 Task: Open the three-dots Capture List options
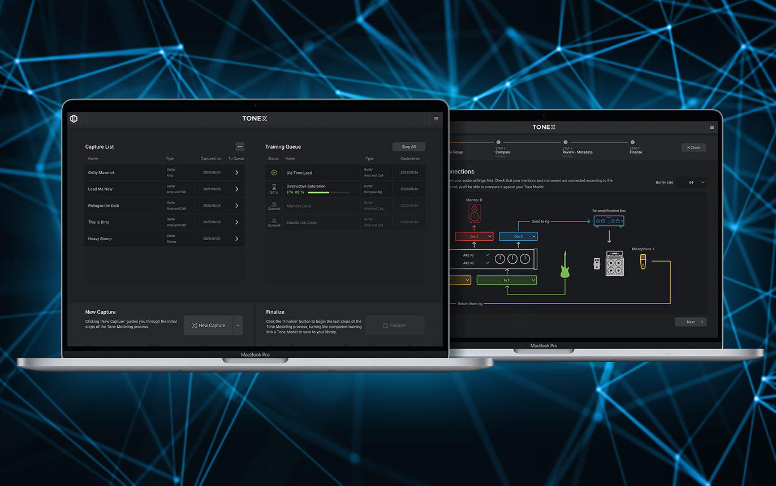click(x=240, y=146)
